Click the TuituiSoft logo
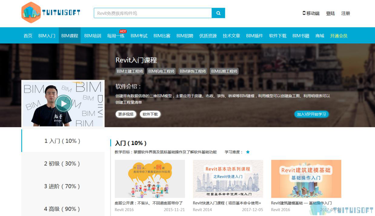Viewport: 375px width, 216px height. [51, 12]
